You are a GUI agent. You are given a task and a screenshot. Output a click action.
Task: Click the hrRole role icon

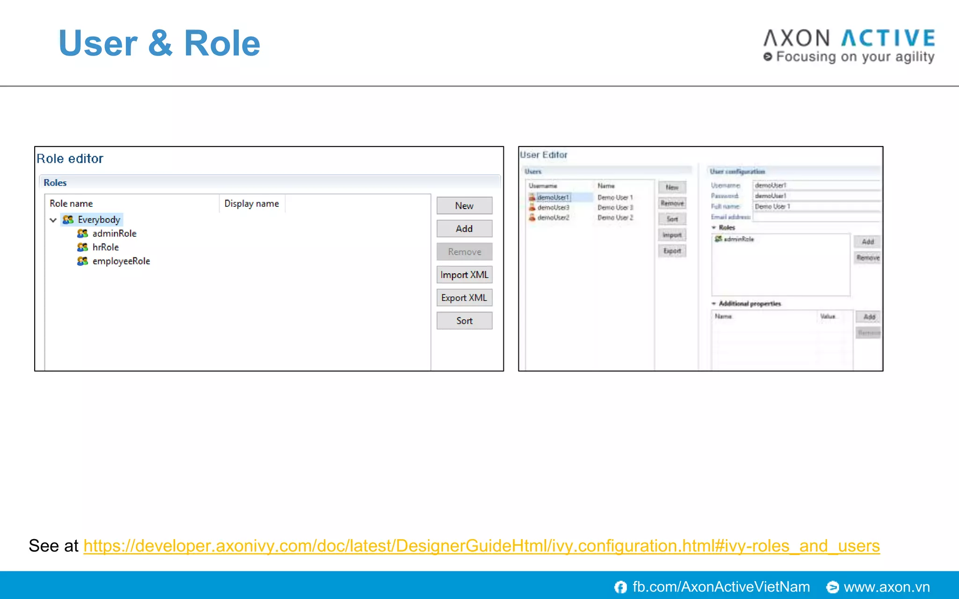82,247
